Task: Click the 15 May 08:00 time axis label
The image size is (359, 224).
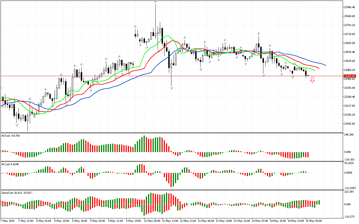Action: (314, 221)
